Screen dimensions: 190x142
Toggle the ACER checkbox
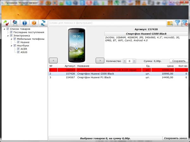click(x=18, y=49)
